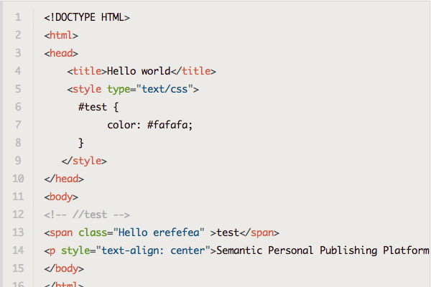431x287 pixels.
Task: Click the 'Hello world' title text
Action: 139,71
